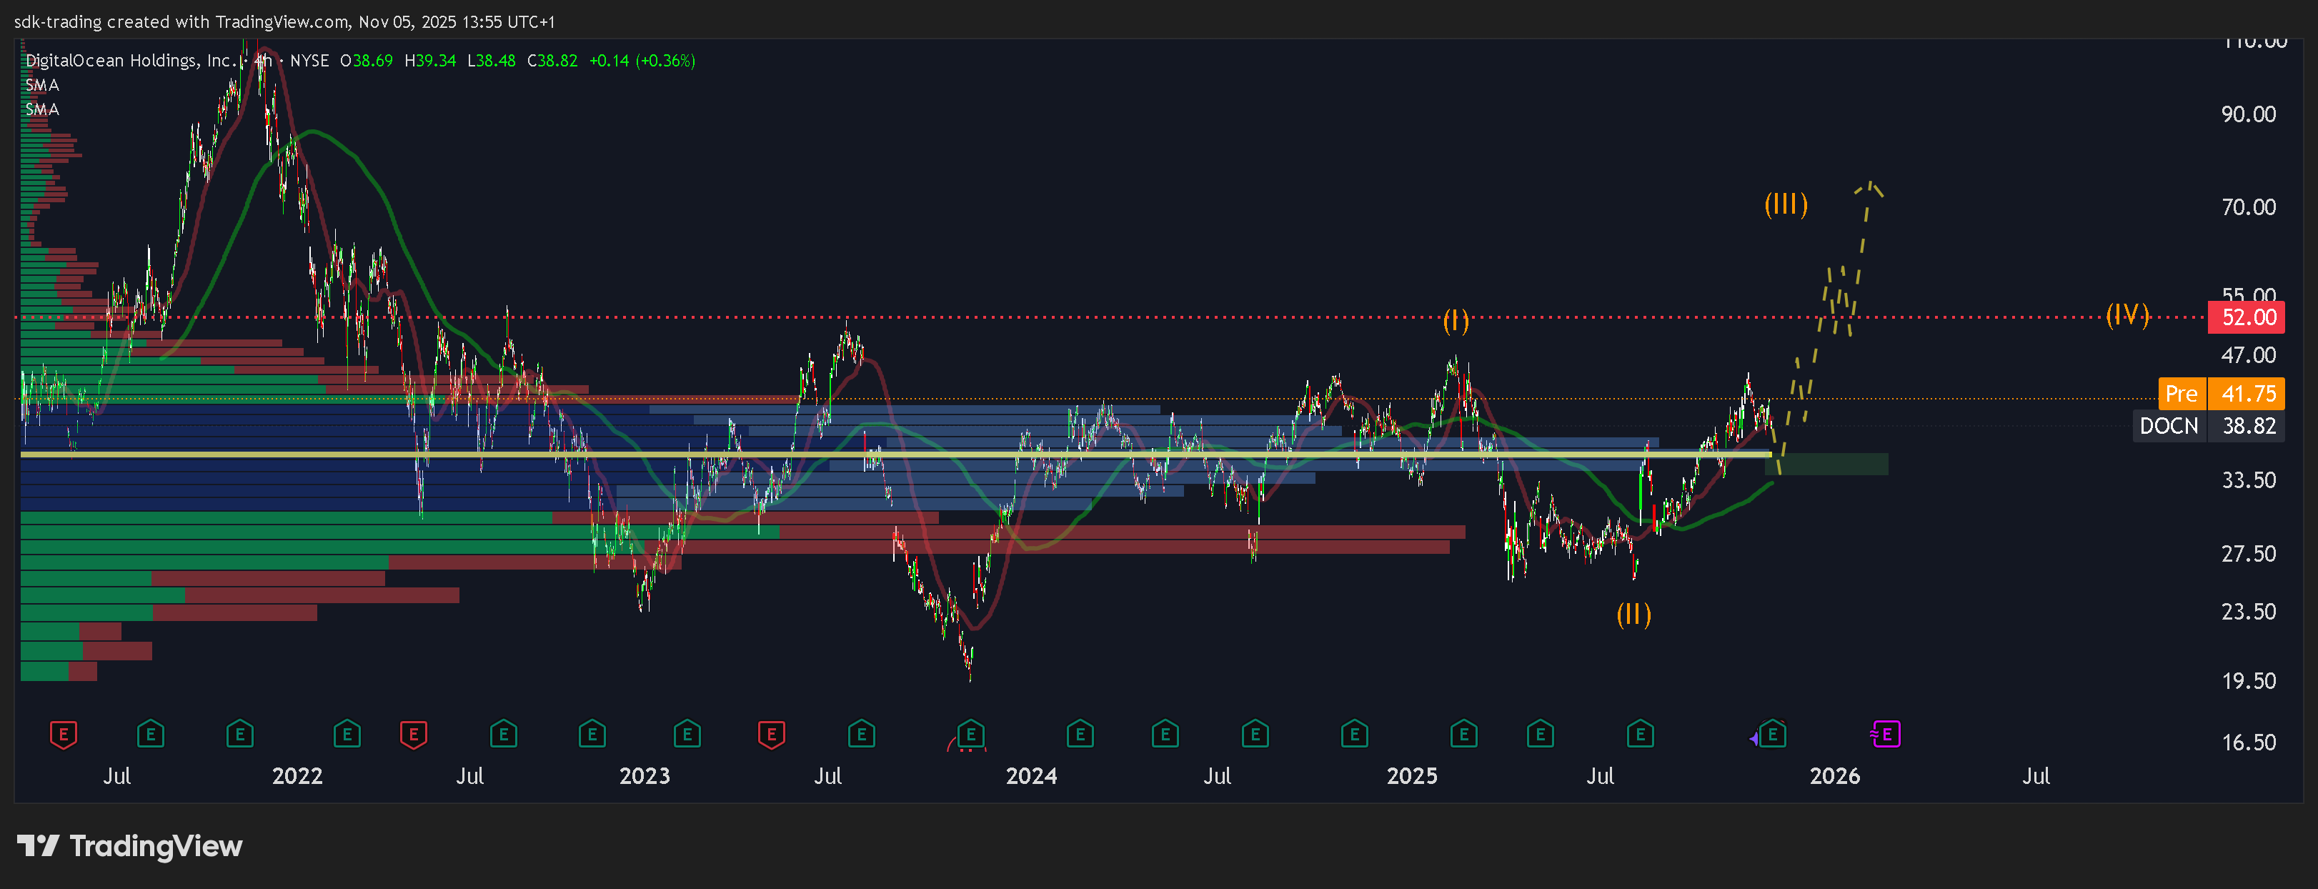This screenshot has width=2318, height=889.
Task: Click the 23.50 price axis label
Action: [x=2249, y=612]
